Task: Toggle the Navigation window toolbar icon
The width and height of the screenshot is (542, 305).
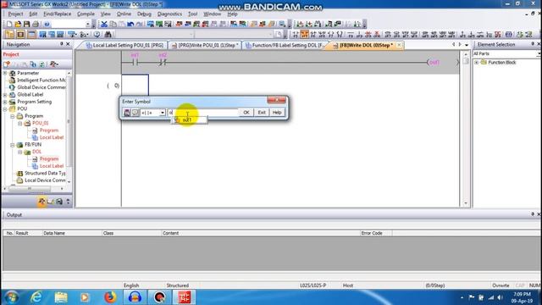Action: (9, 34)
